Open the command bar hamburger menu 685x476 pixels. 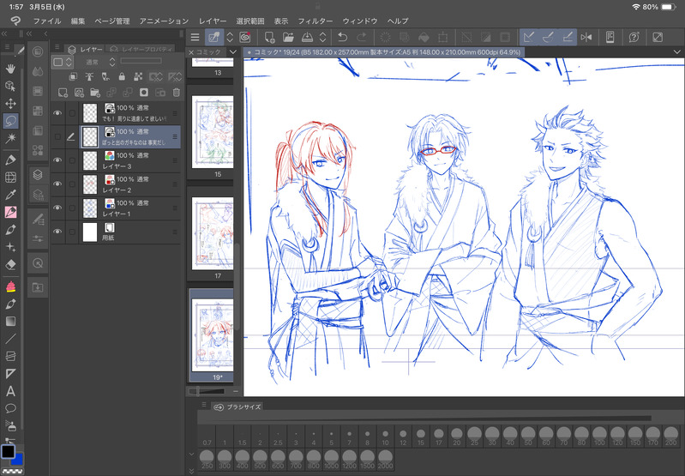[195, 38]
